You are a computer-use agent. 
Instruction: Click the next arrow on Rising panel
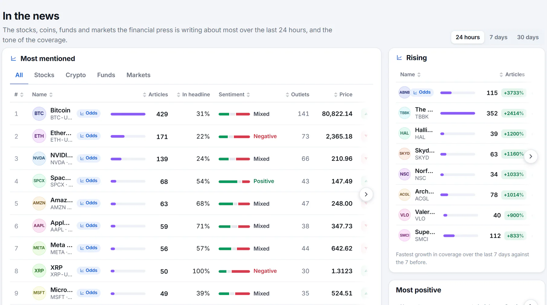531,156
